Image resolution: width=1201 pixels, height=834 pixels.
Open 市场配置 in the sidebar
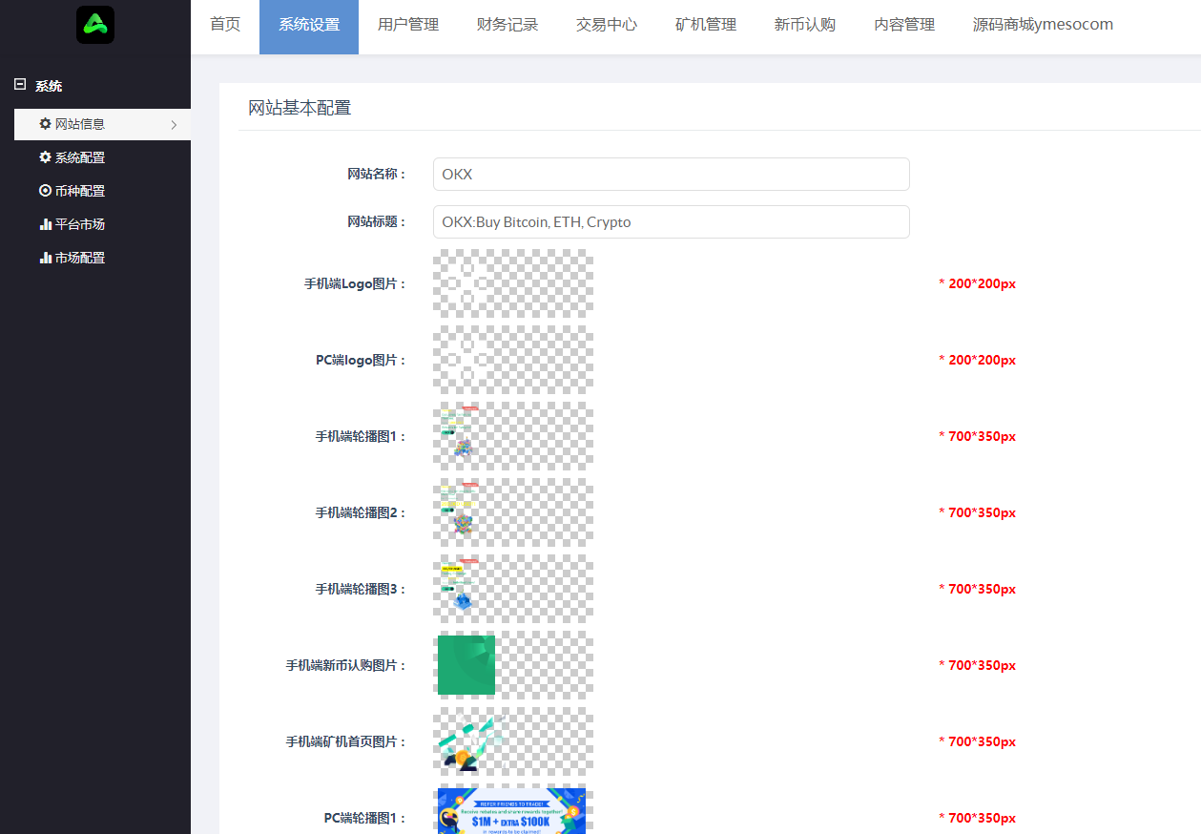tap(102, 258)
